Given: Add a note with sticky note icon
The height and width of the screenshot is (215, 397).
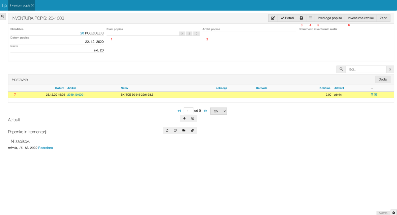Looking at the screenshot, I should 175,130.
